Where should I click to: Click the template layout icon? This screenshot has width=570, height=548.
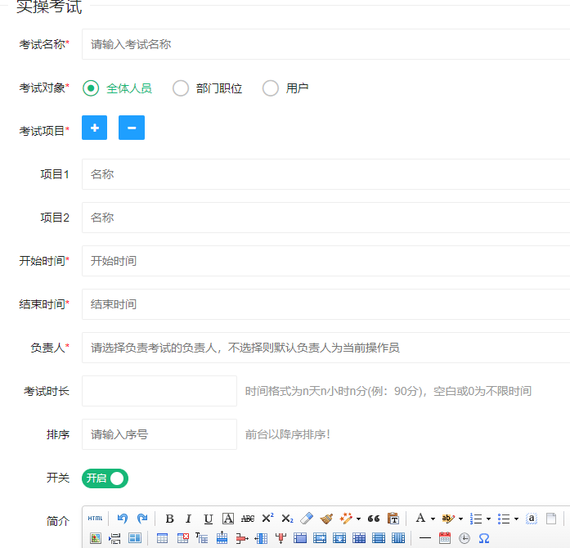coord(135,538)
